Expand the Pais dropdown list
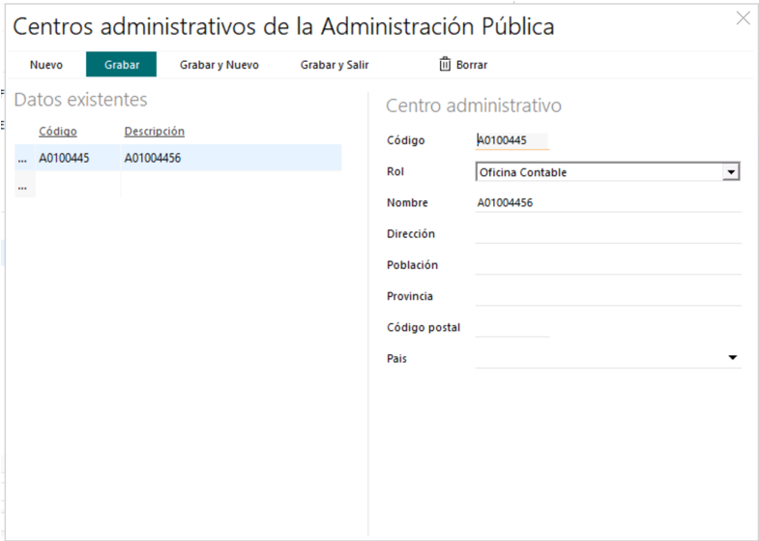The height and width of the screenshot is (541, 759). 732,358
